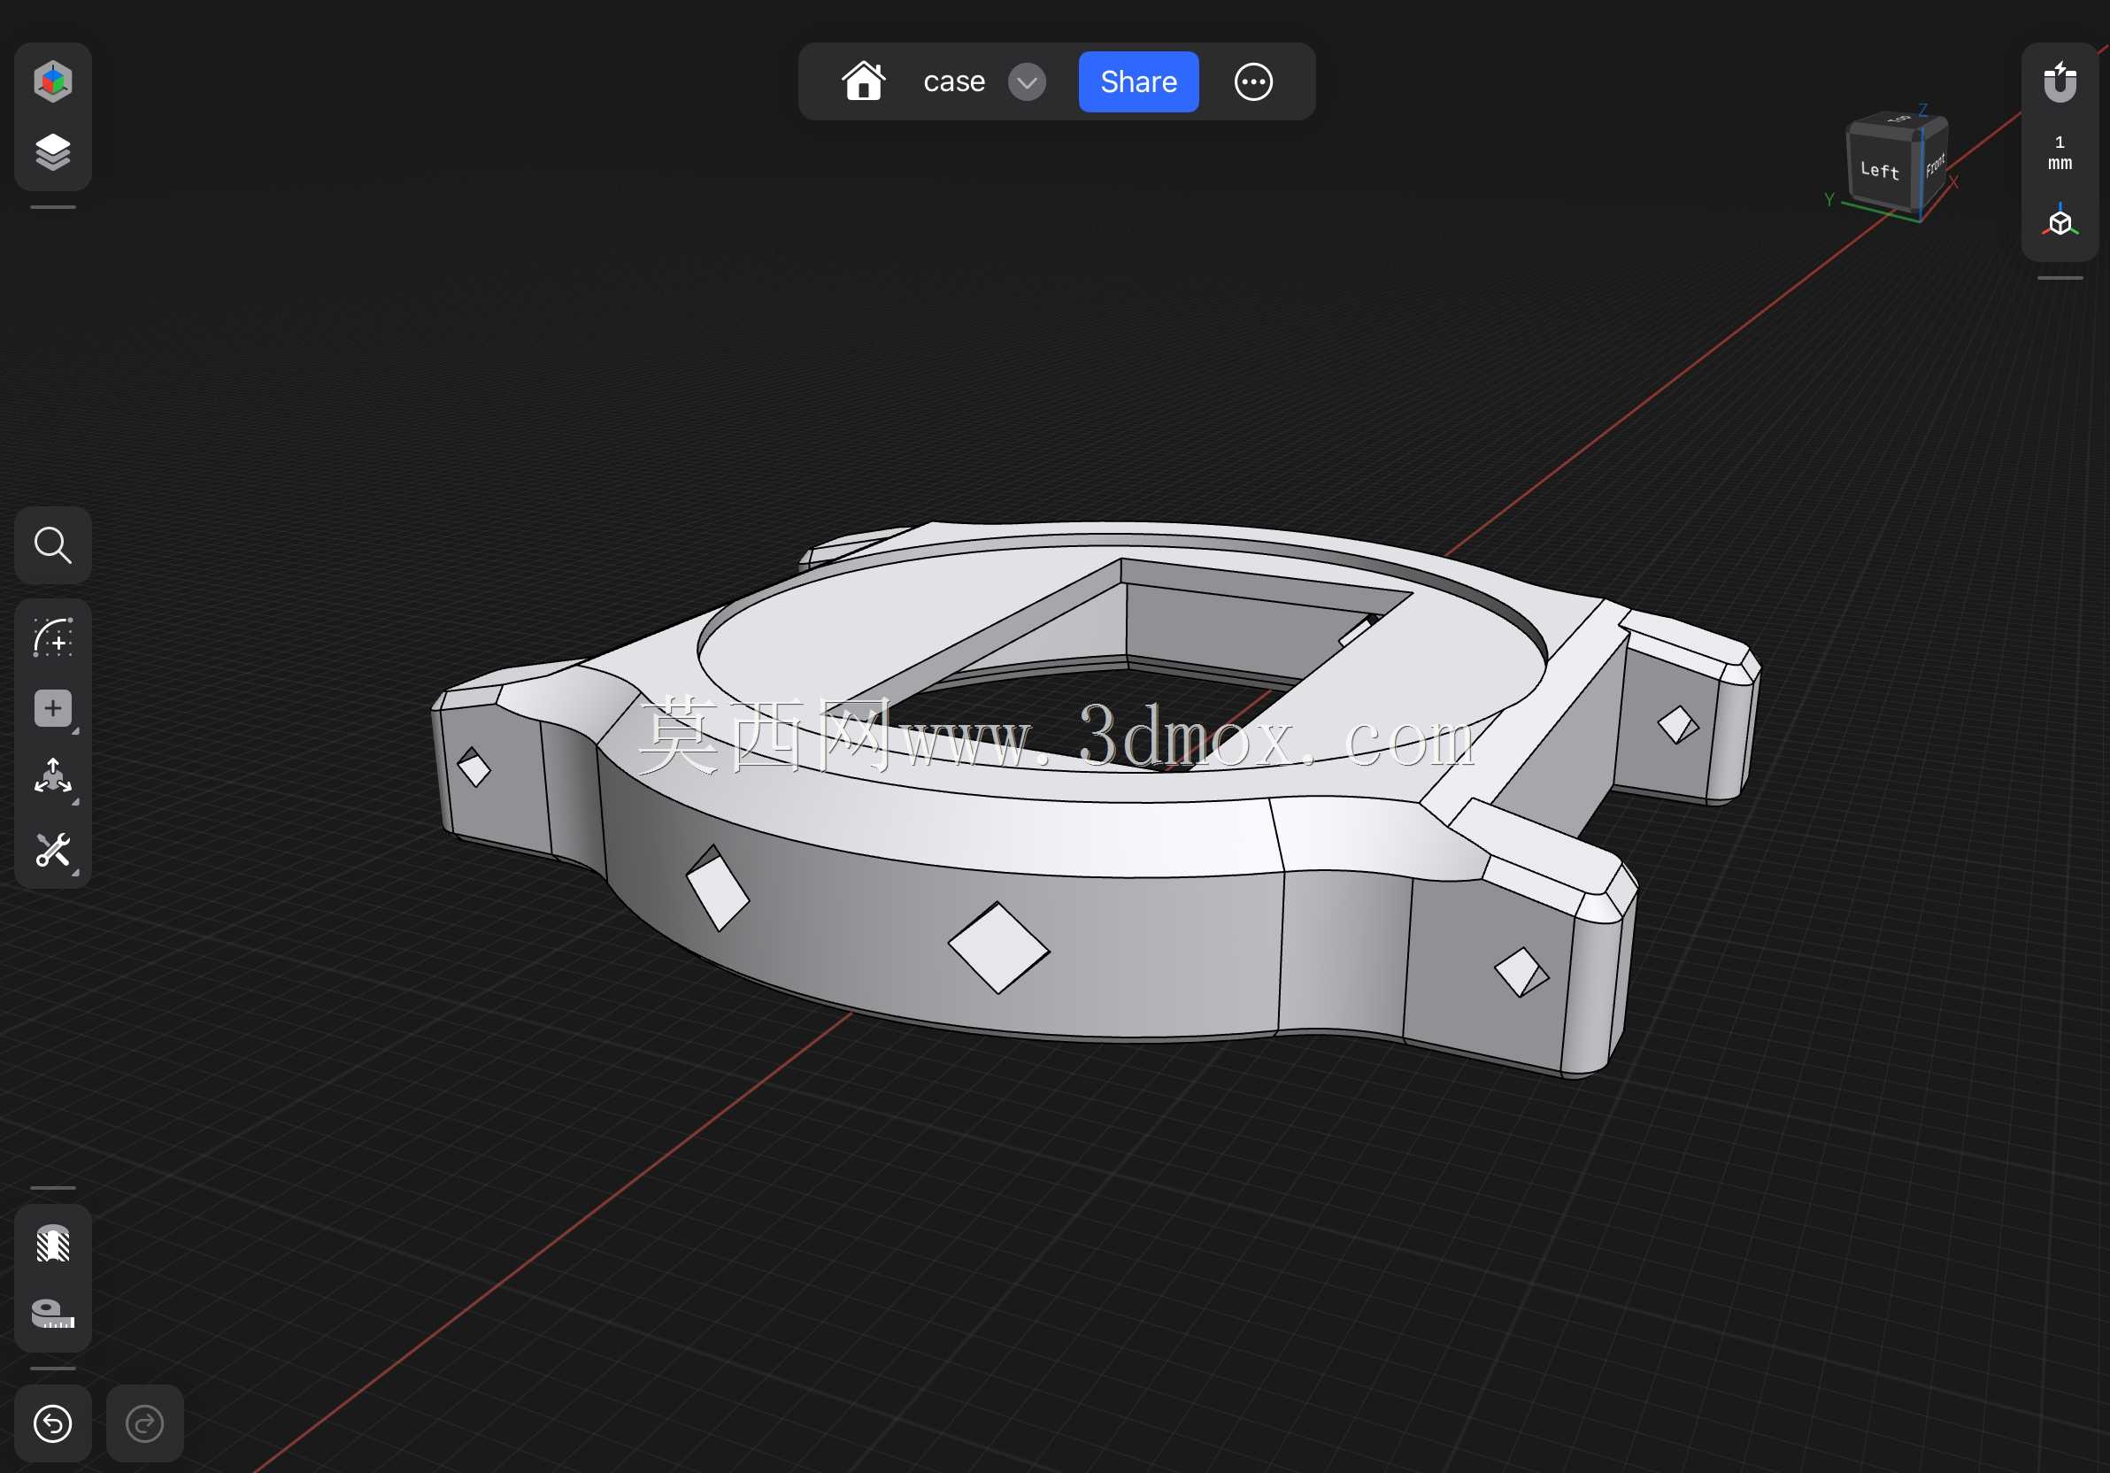Go to the home screen
The image size is (2110, 1473).
863,81
